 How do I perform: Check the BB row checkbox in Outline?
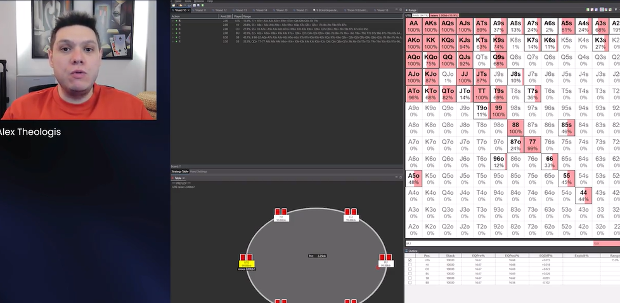pyautogui.click(x=410, y=283)
